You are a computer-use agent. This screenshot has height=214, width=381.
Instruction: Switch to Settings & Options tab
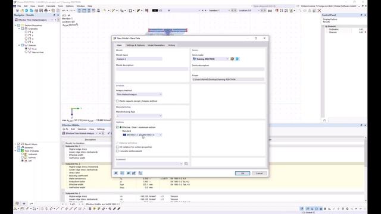point(135,45)
